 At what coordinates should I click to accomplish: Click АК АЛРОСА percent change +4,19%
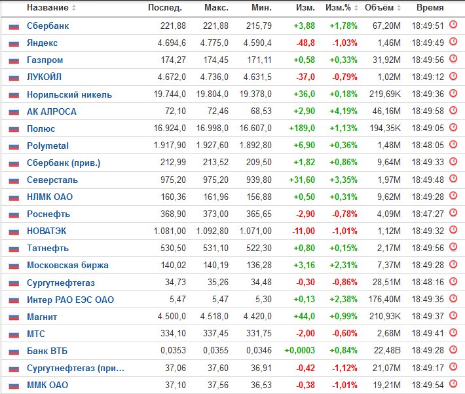tap(343, 111)
